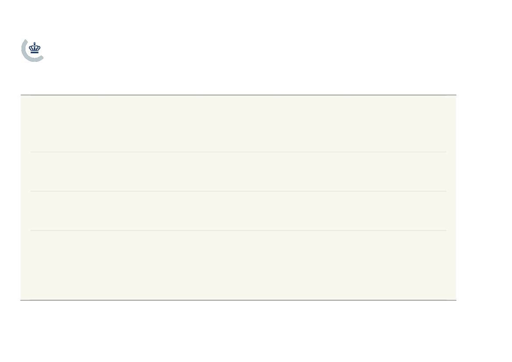Click the left padding of the beige panel
512x362 pixels.
pos(25,197)
